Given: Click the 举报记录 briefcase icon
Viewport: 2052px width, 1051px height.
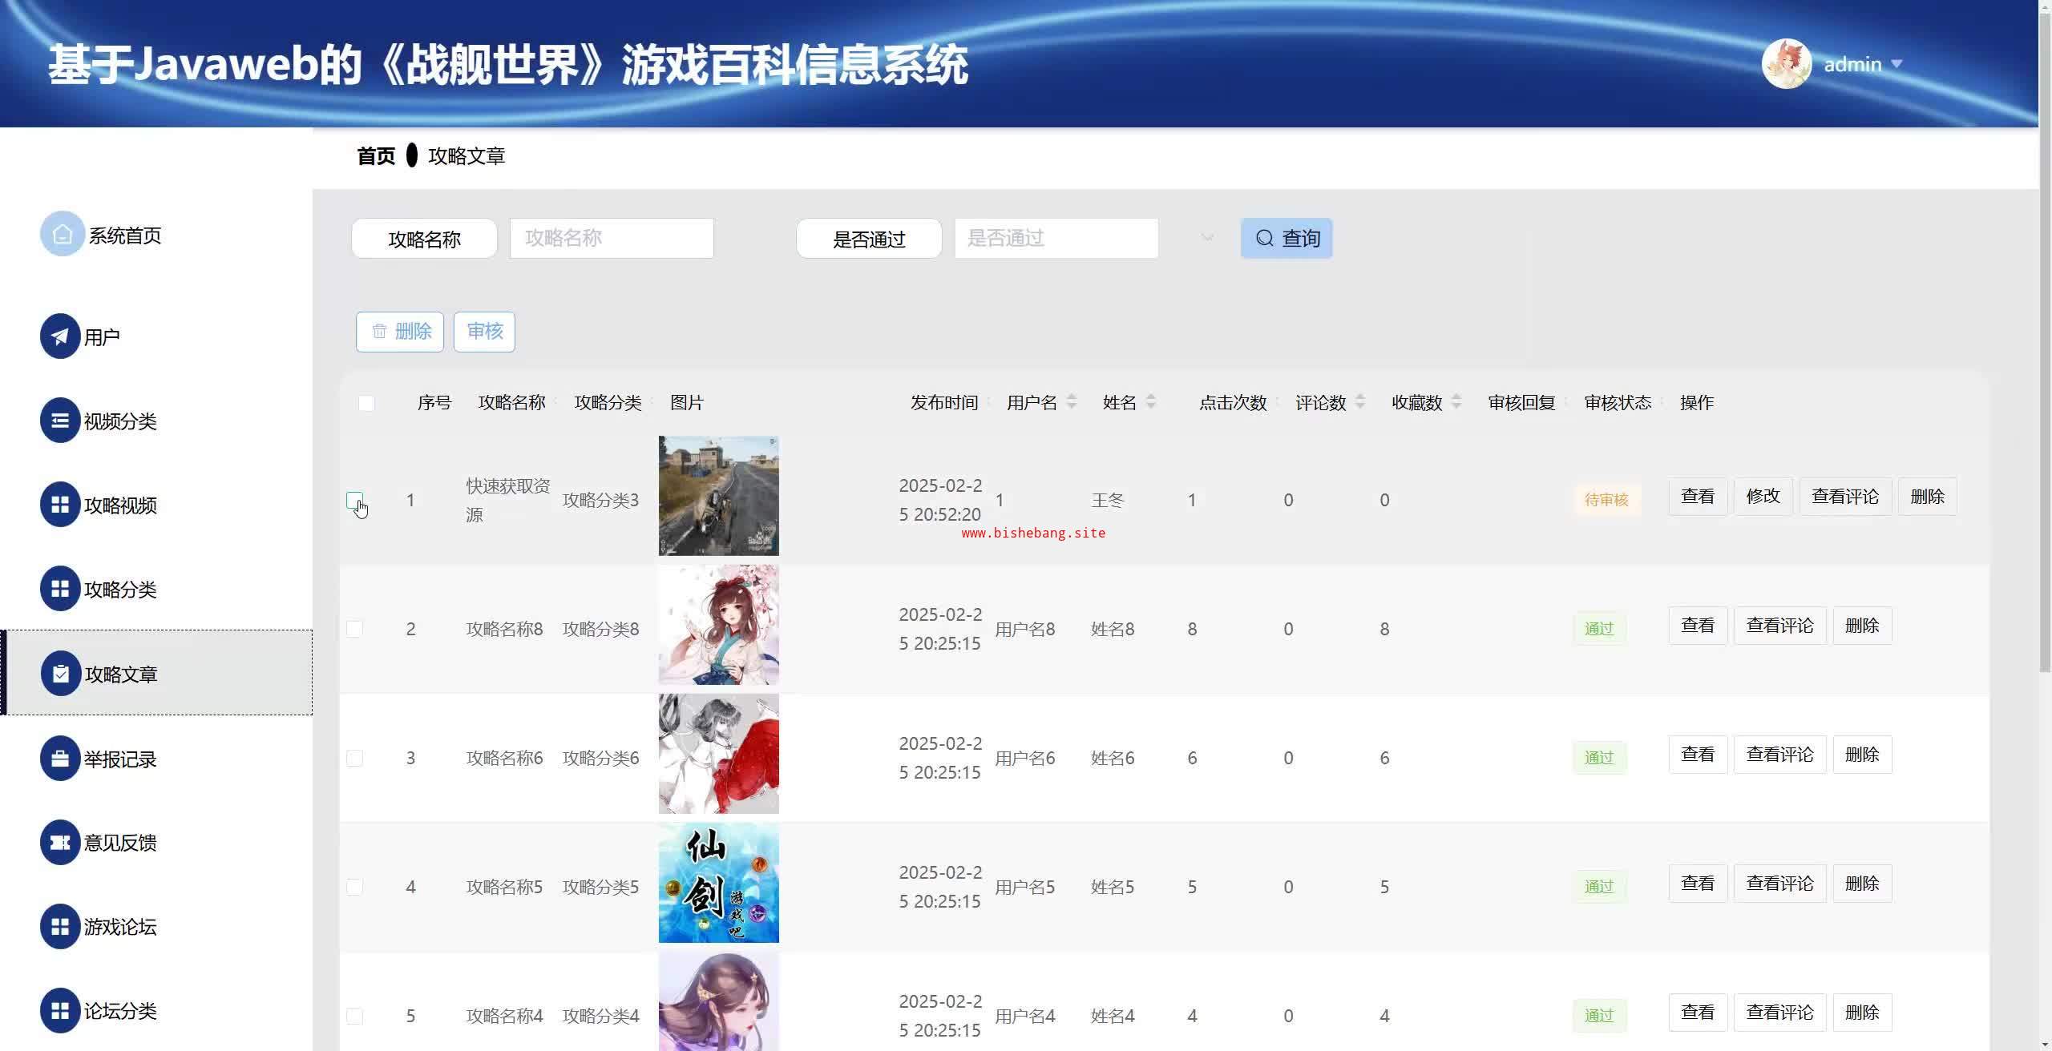Looking at the screenshot, I should click(60, 759).
